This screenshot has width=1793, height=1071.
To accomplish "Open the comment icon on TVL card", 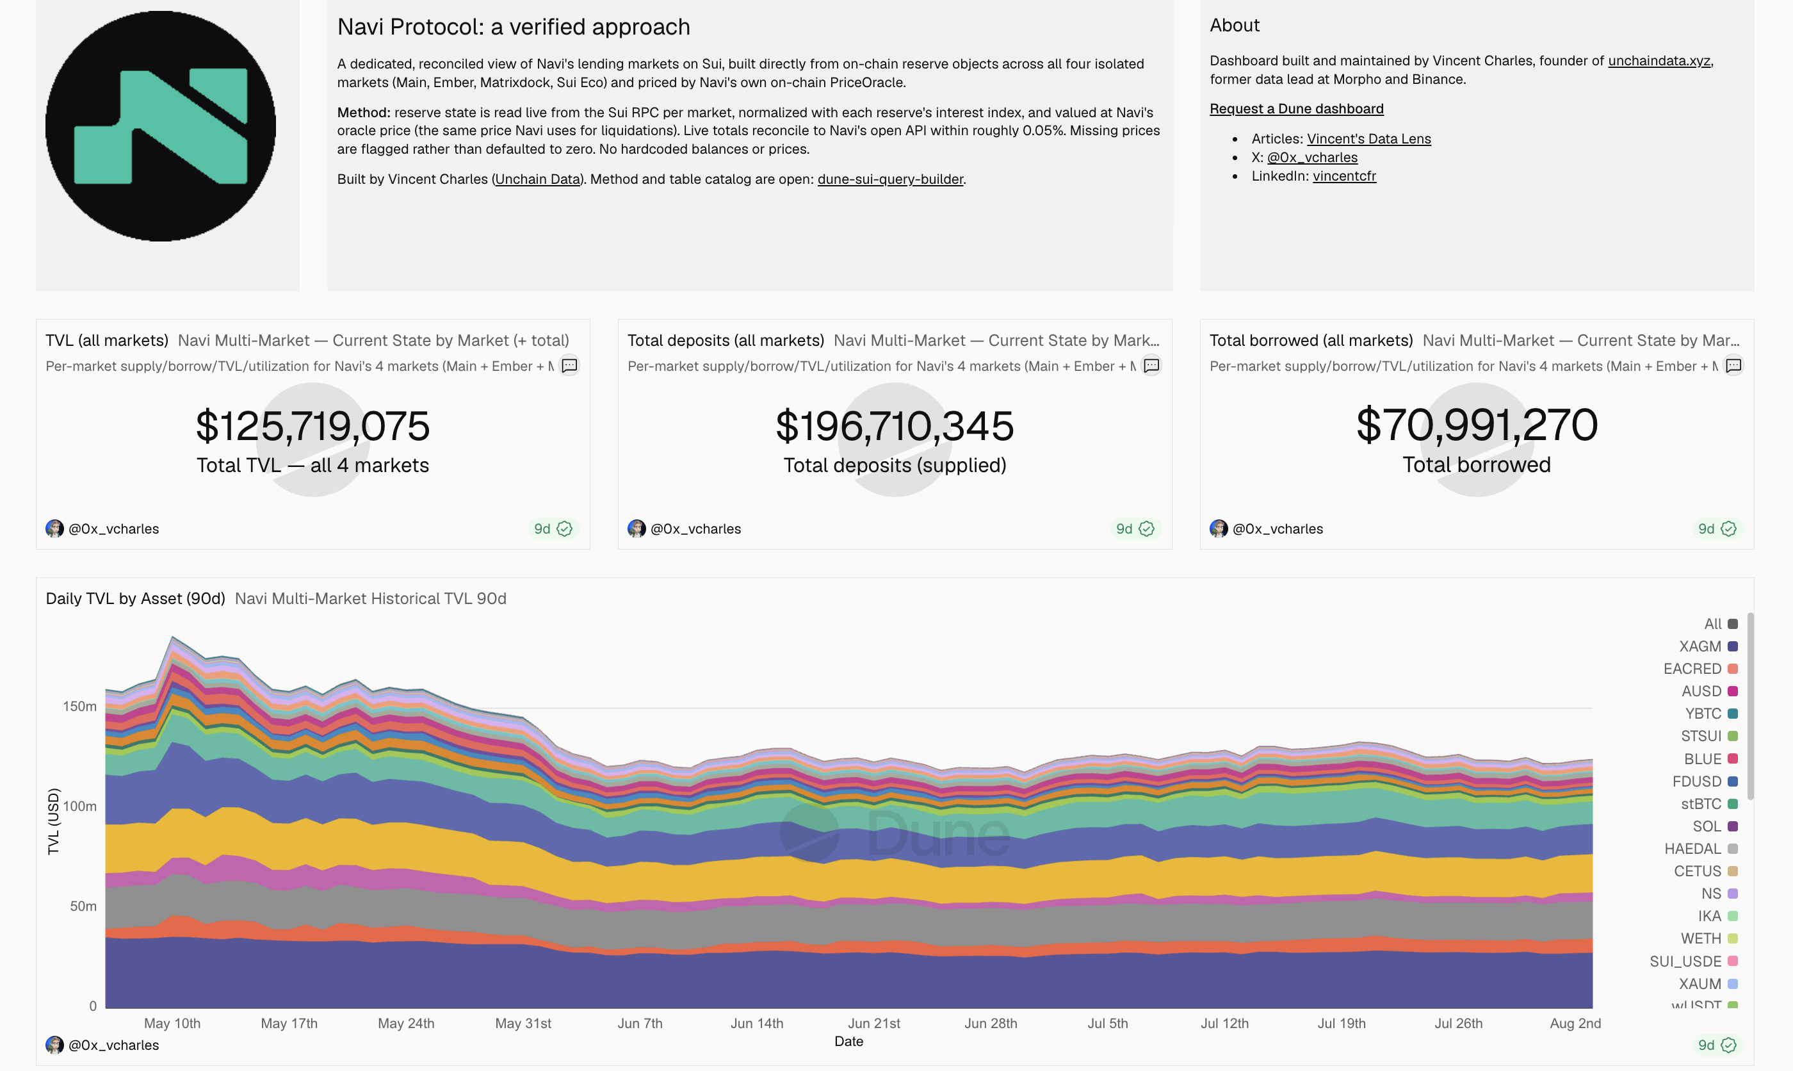I will 570,366.
